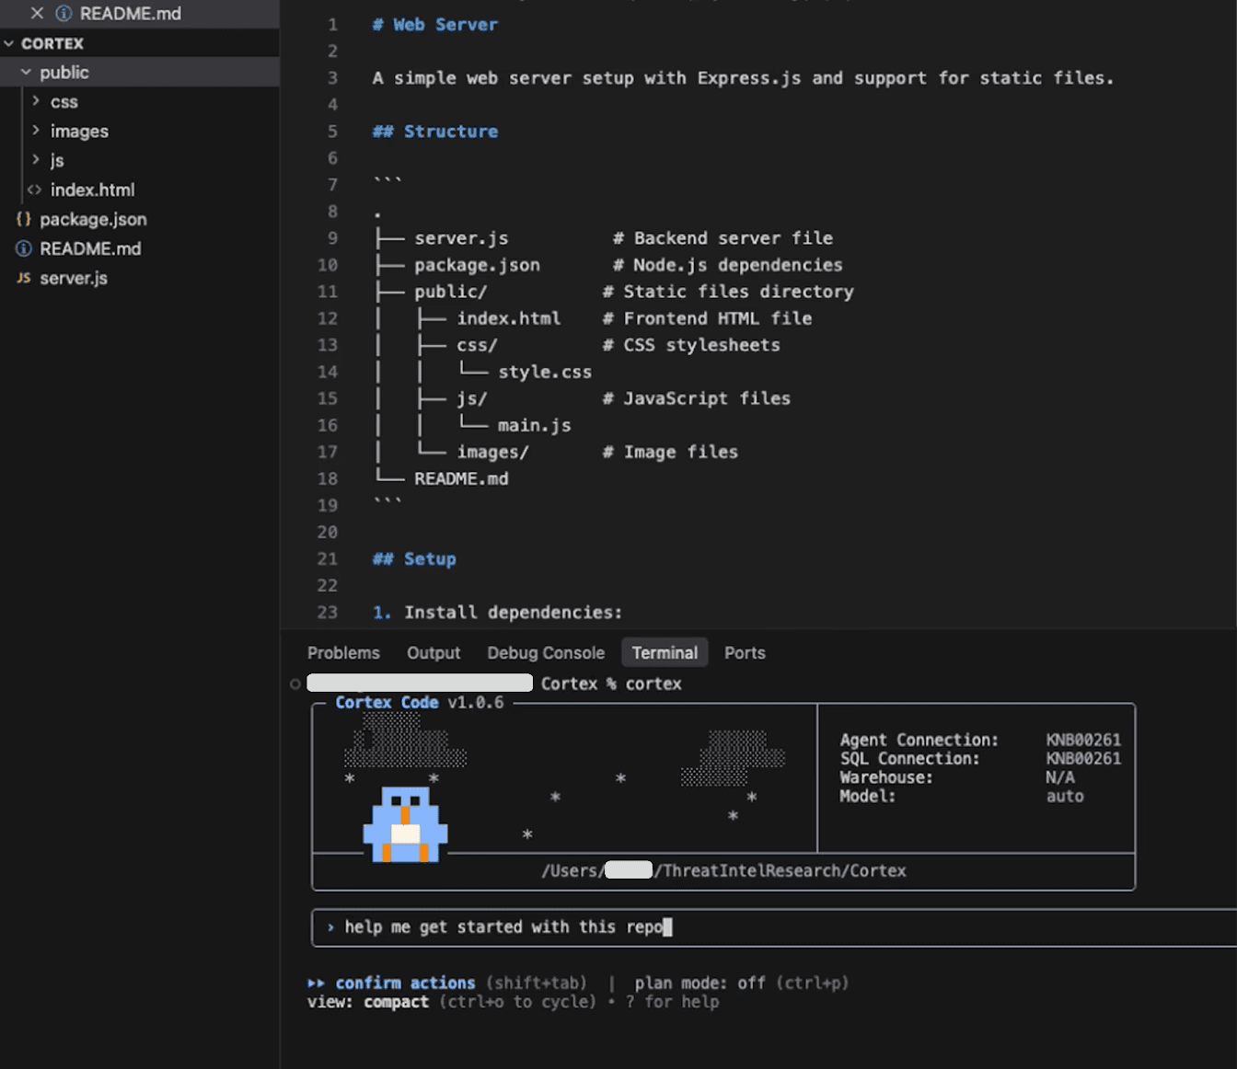Viewport: 1237px width, 1069px height.
Task: Switch to the Ports panel tab
Action: (745, 652)
